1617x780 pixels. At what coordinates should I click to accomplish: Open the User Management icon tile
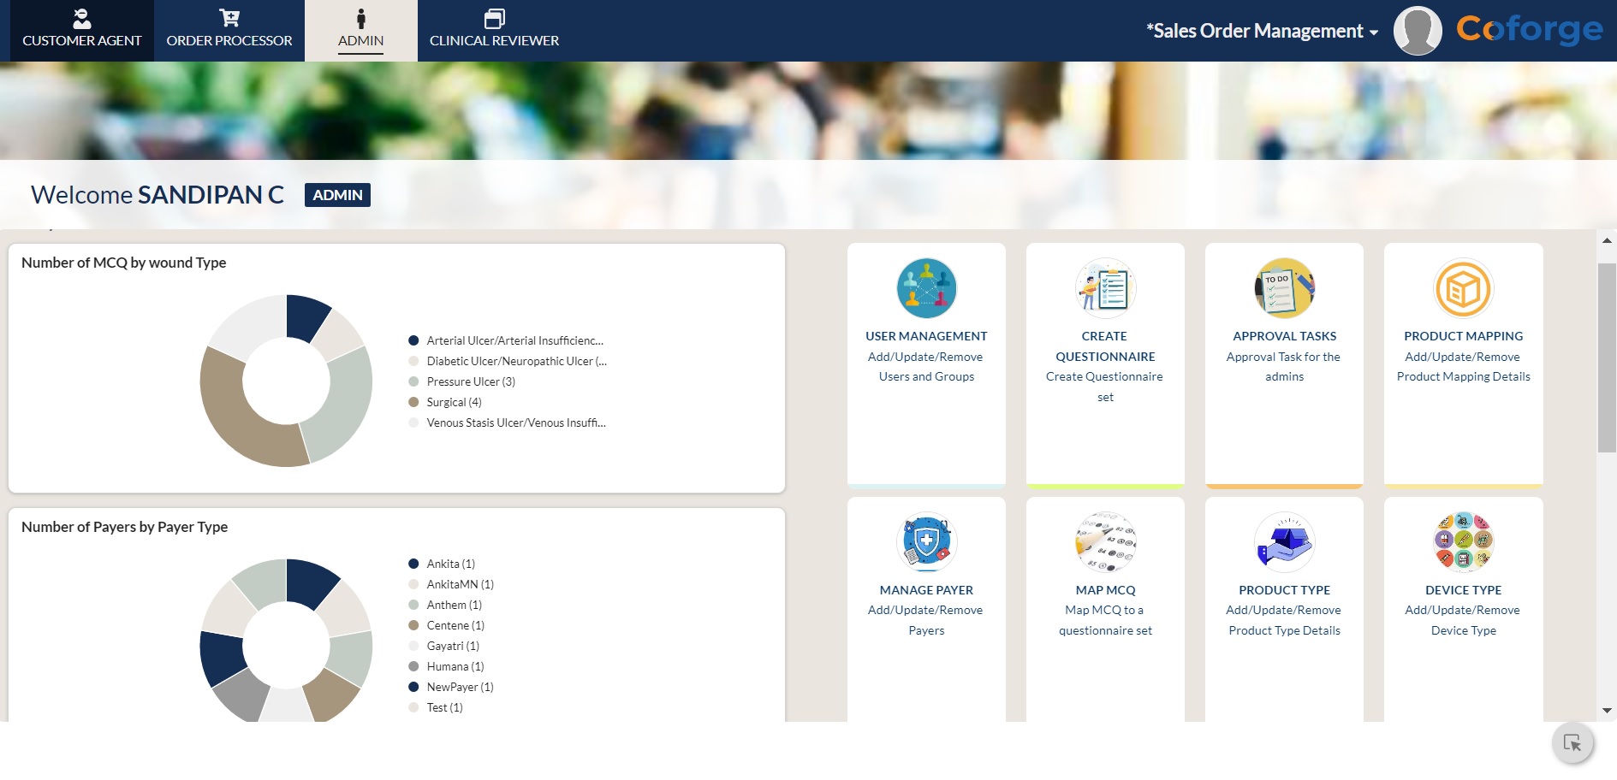pos(926,288)
